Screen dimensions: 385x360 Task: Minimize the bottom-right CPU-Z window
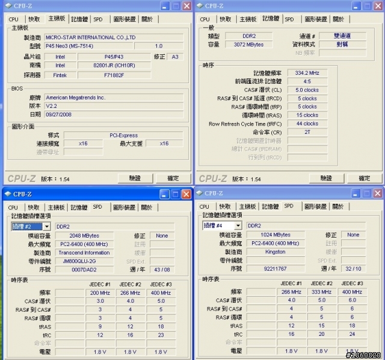click(x=356, y=194)
